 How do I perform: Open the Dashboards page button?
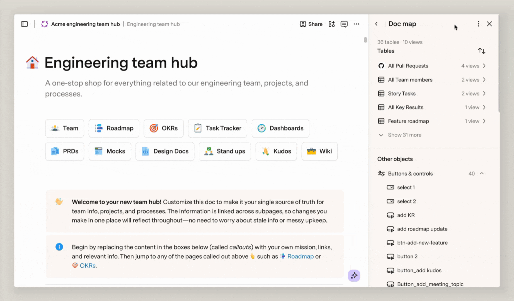[280, 128]
